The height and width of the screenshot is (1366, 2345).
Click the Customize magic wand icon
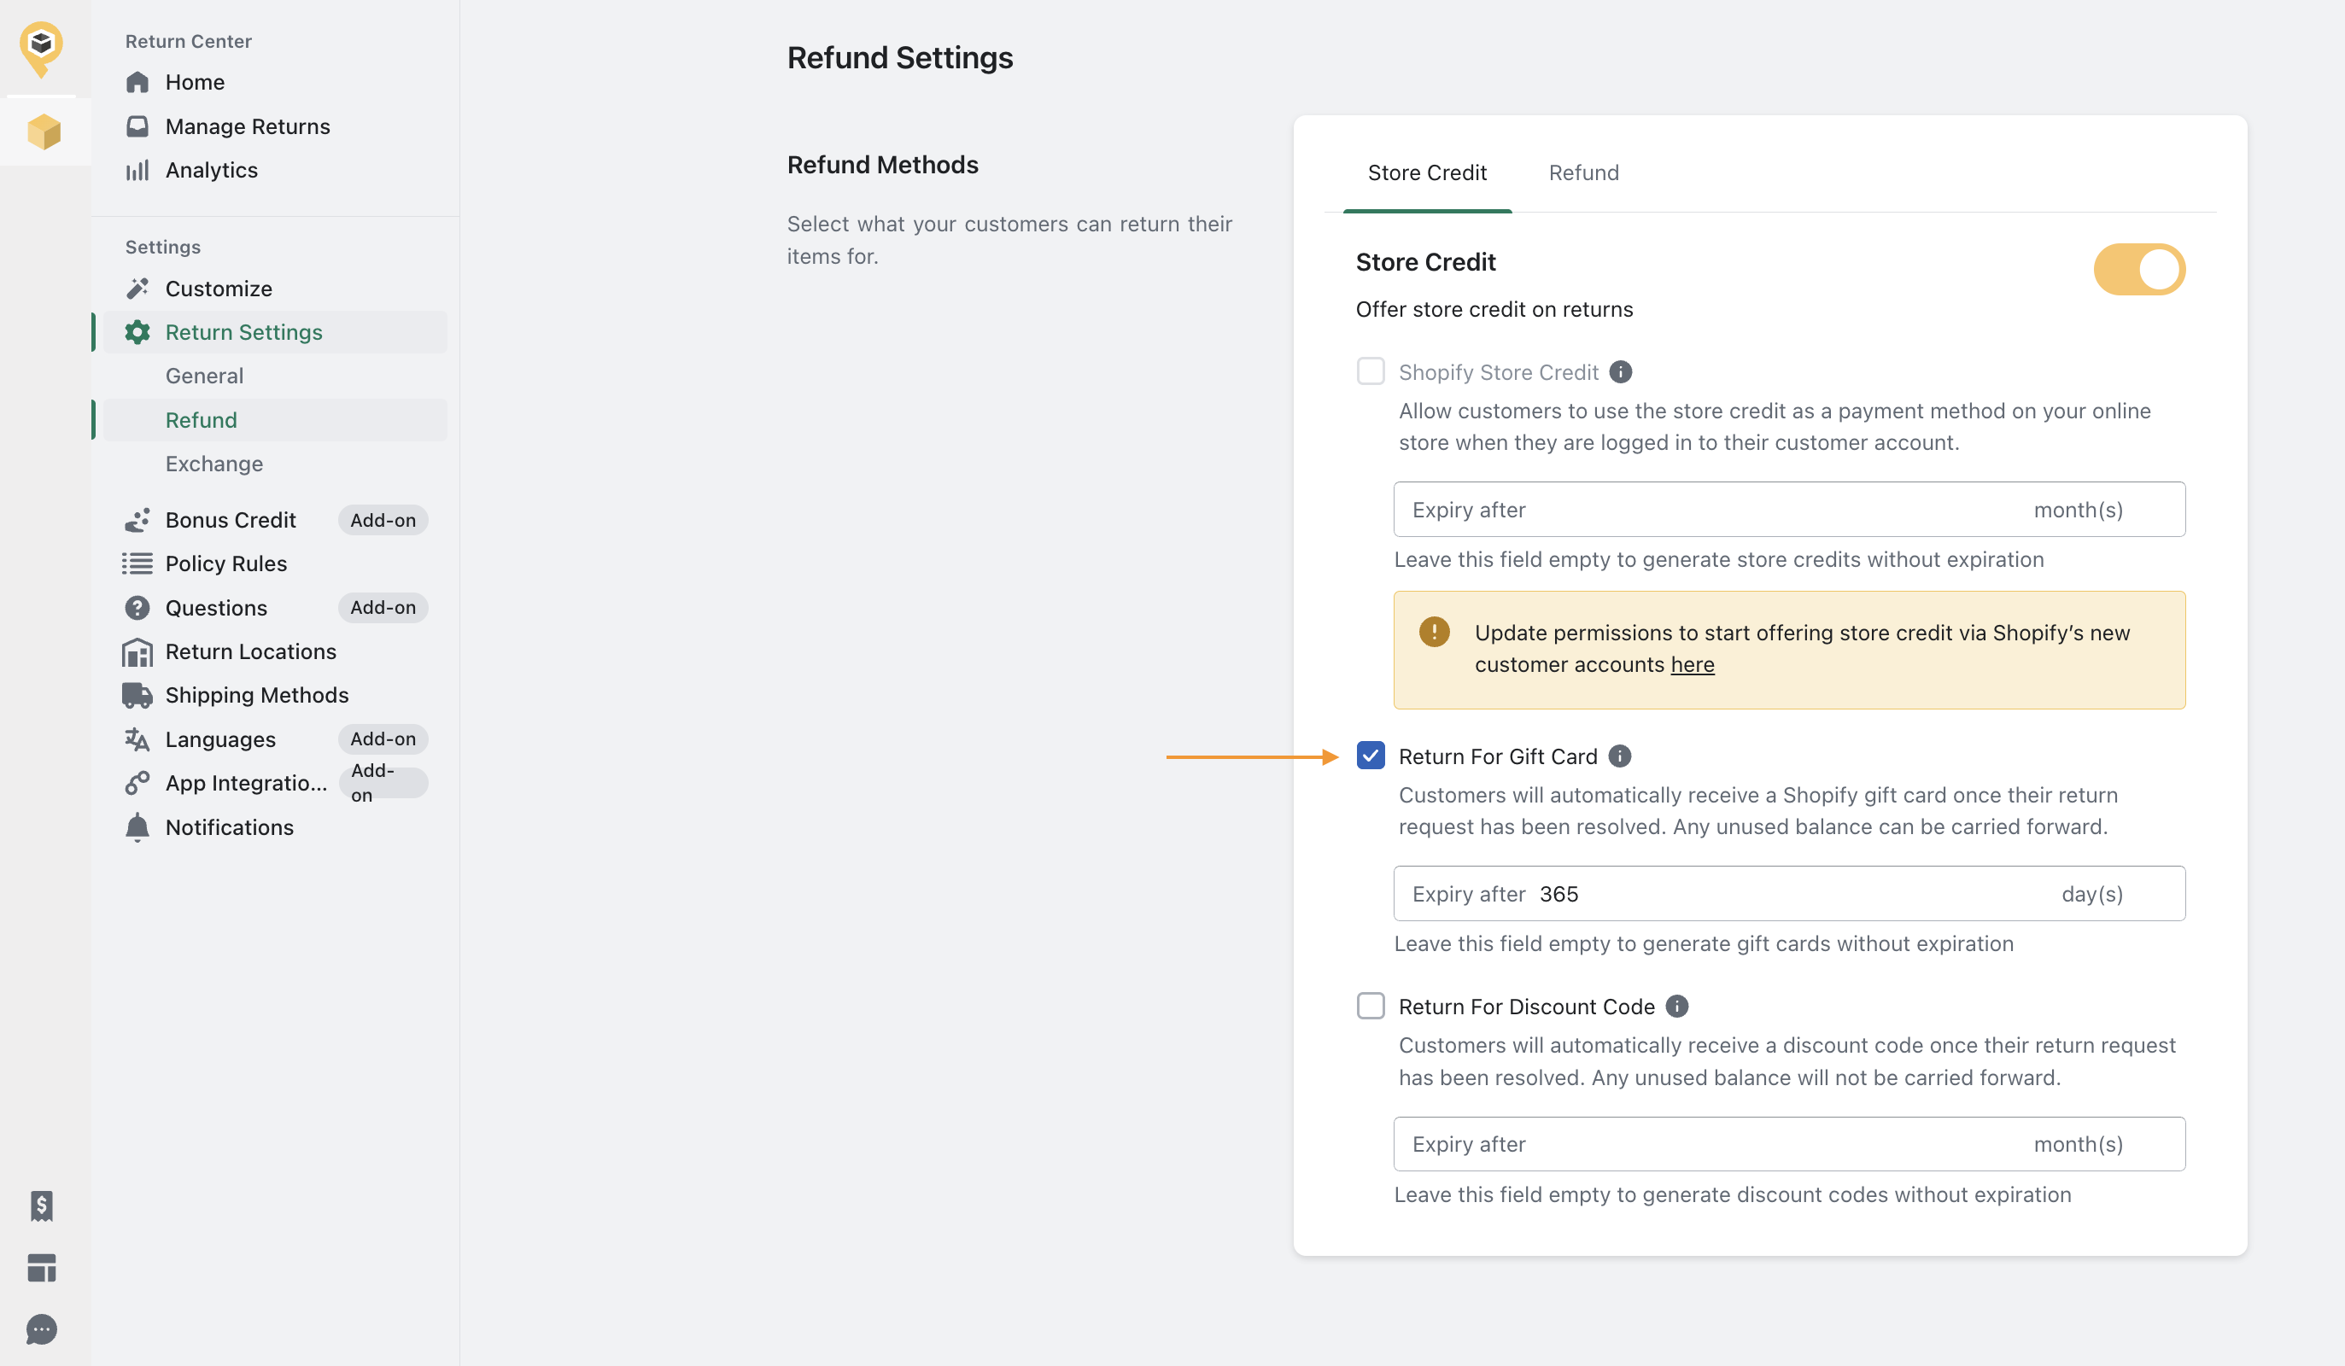pyautogui.click(x=137, y=289)
